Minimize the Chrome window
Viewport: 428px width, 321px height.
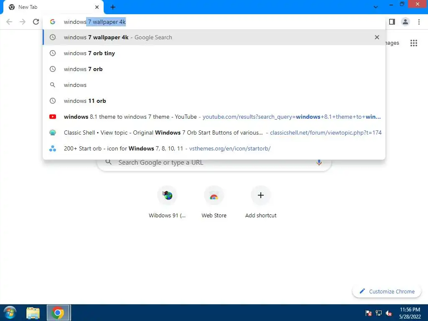[391, 4]
